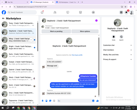The width and height of the screenshot is (137, 110).
Task: Bookmark this page with the star icon
Action: pos(125,7)
